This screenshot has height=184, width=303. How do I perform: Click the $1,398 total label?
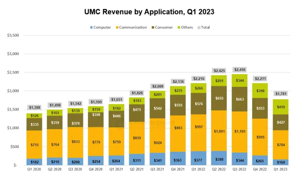point(35,107)
